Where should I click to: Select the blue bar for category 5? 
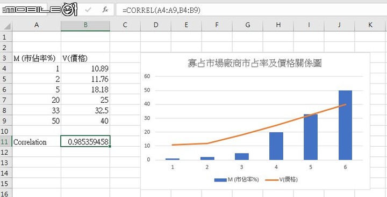point(311,137)
